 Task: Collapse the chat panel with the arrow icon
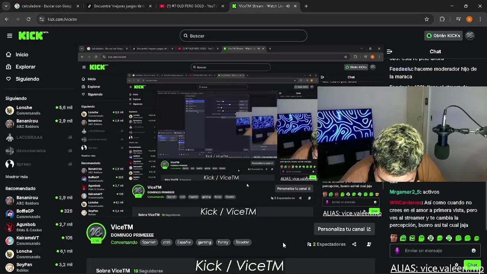[389, 51]
